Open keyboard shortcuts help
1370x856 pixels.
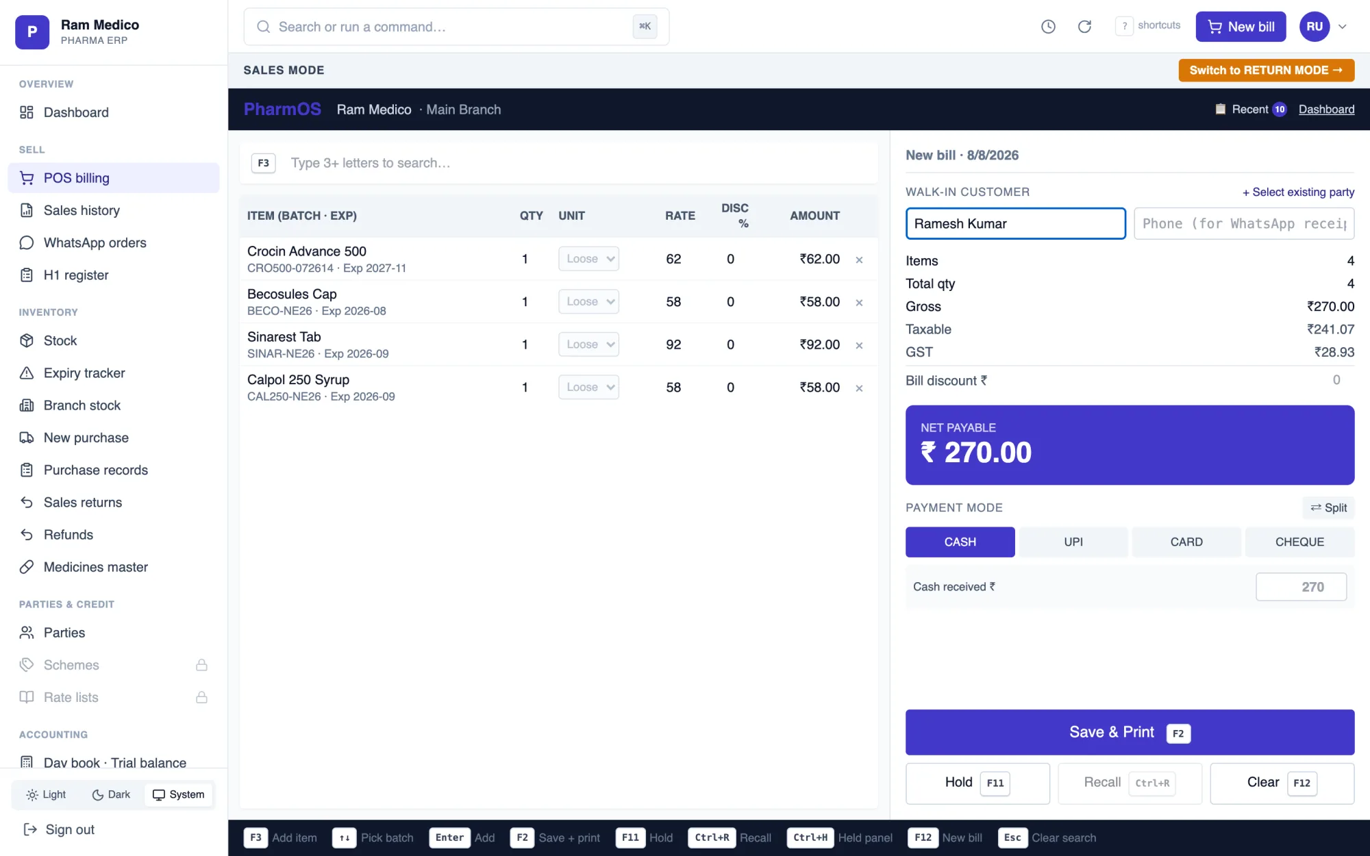click(x=1149, y=26)
